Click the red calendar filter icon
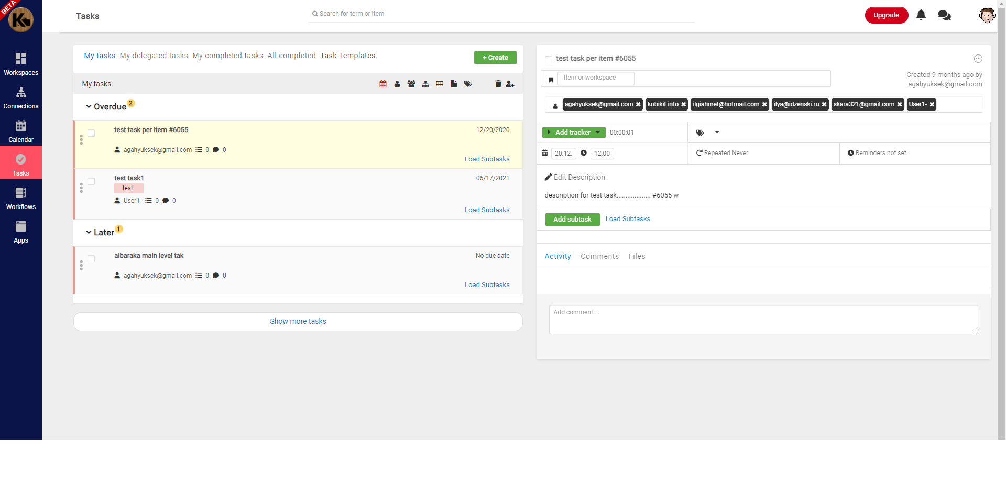 pos(383,84)
